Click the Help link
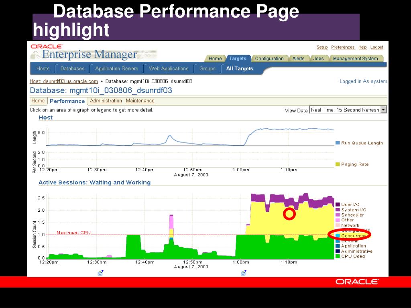Image resolution: width=411 pixels, height=308 pixels. point(362,47)
